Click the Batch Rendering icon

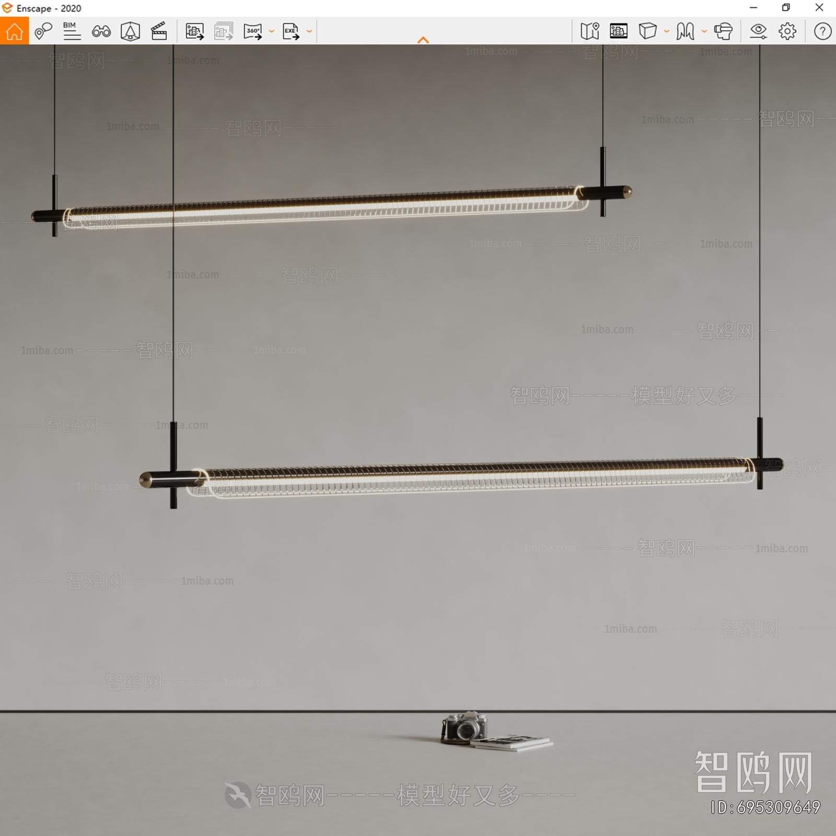[x=224, y=31]
